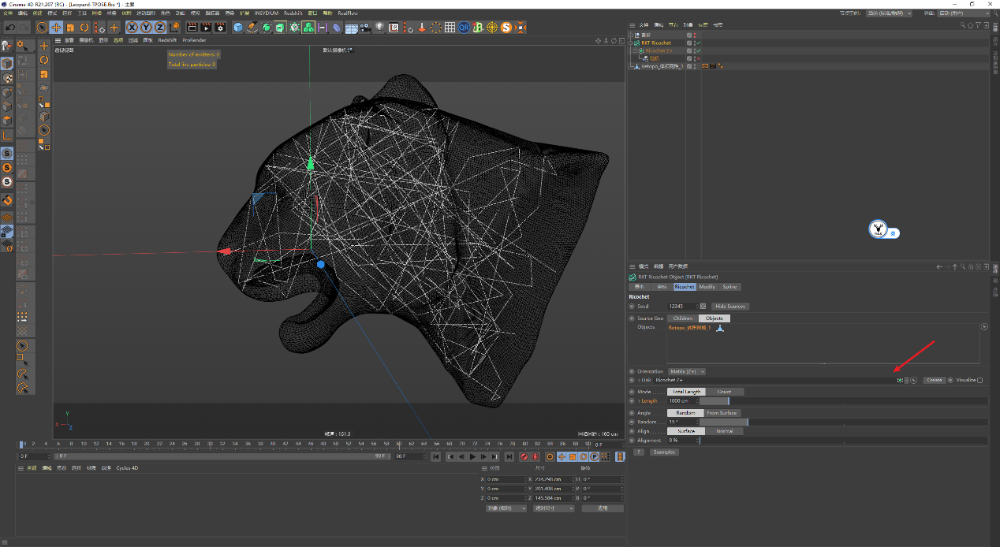Go to end of timeline
The height and width of the screenshot is (547, 1000).
[x=509, y=456]
